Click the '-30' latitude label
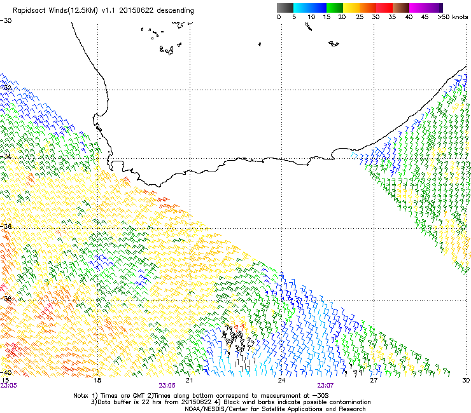 [6, 21]
